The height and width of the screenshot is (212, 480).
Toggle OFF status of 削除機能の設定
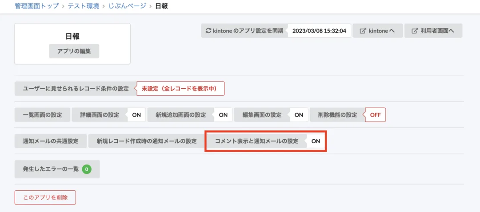coord(375,115)
